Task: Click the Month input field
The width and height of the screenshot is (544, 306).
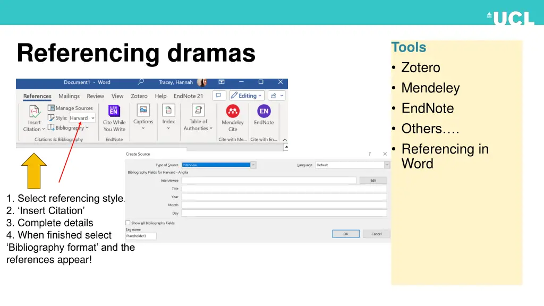Action: (284, 205)
